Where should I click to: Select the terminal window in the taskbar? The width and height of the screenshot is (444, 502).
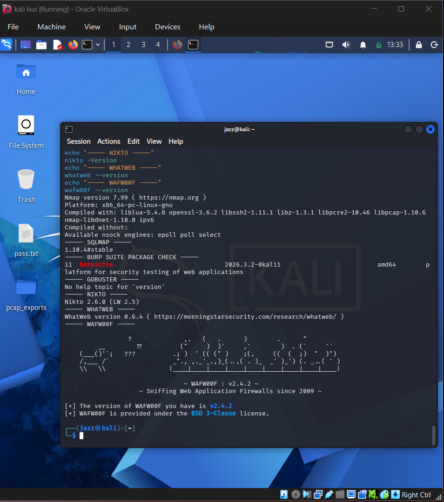pos(193,45)
